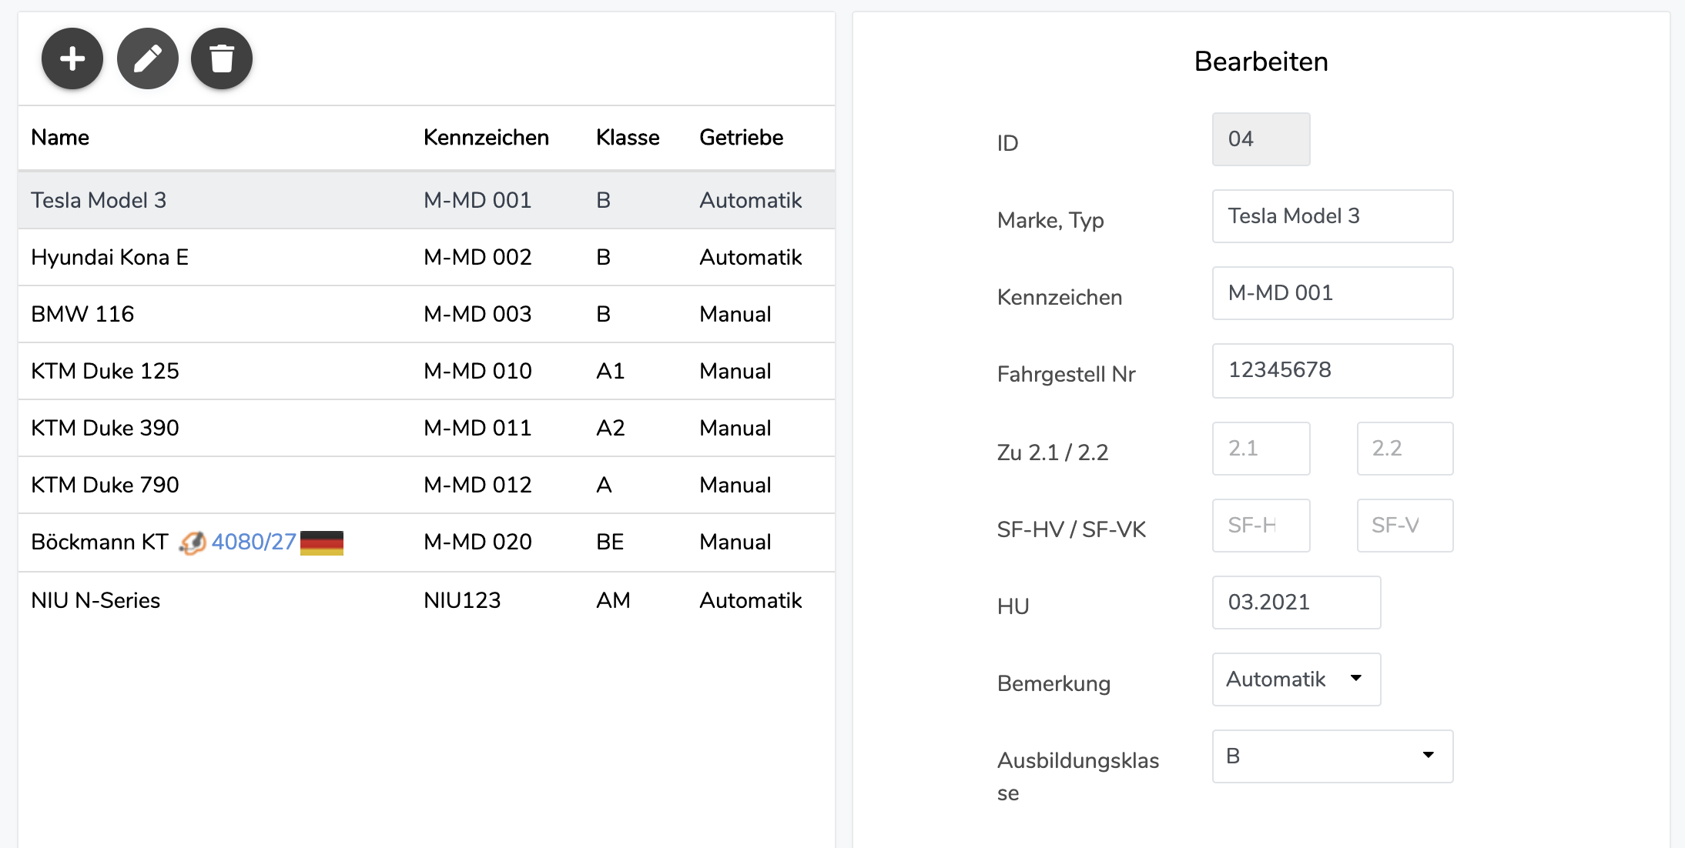The width and height of the screenshot is (1685, 848).
Task: Select the Hyundai Kona E row
Action: 426,257
